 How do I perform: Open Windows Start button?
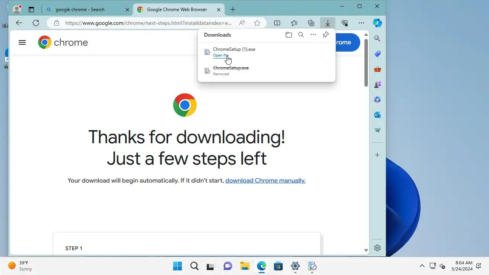pos(177,266)
